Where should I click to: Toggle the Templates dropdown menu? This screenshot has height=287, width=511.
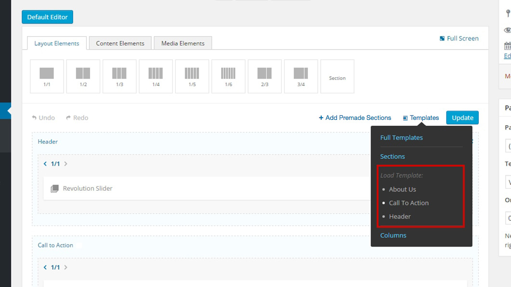[421, 118]
